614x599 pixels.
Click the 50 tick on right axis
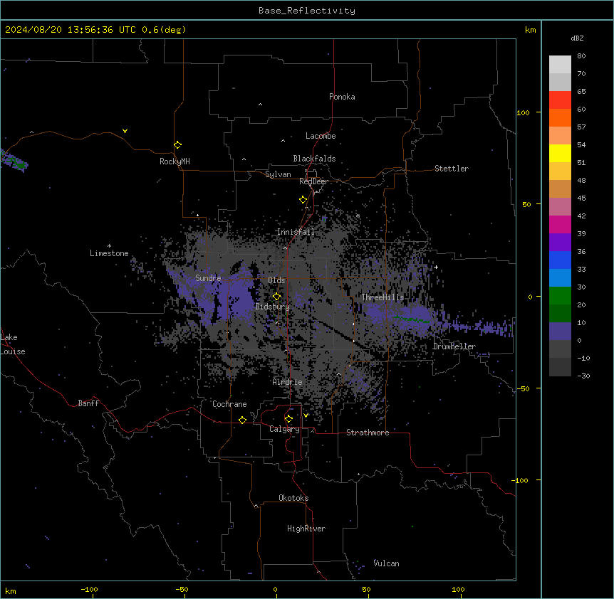[526, 204]
